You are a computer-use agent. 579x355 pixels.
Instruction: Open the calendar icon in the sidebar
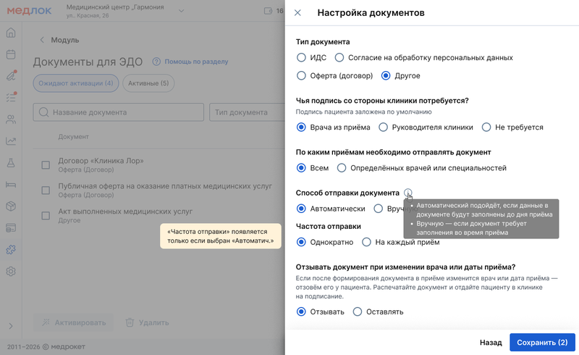click(x=11, y=54)
